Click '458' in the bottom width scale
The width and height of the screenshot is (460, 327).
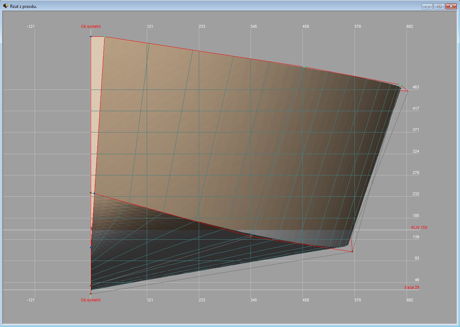coord(306,300)
